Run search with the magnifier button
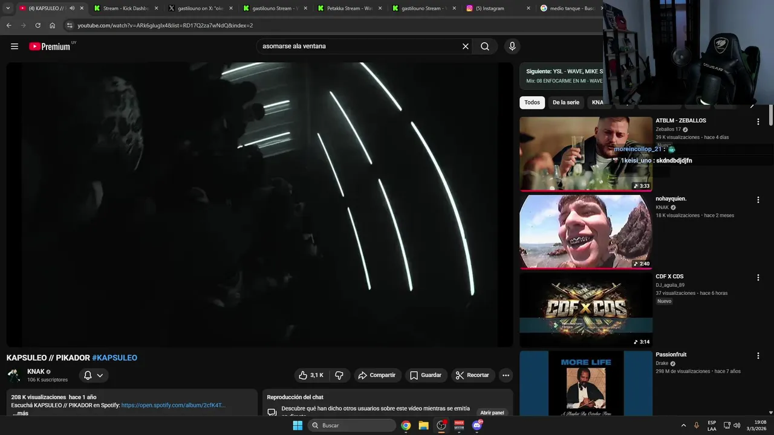The image size is (774, 435). point(485,47)
